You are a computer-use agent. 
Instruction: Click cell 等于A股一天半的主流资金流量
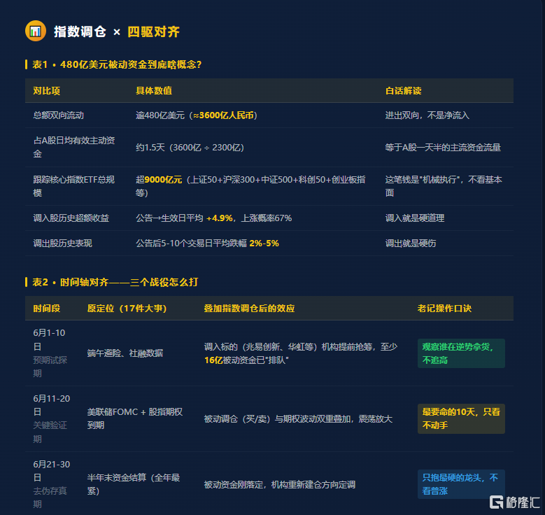click(443, 148)
